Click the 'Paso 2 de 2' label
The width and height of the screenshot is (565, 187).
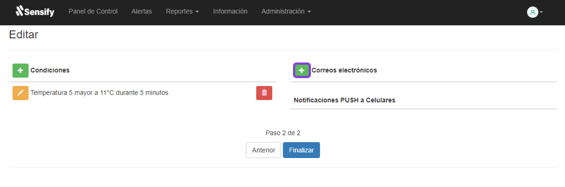(283, 133)
